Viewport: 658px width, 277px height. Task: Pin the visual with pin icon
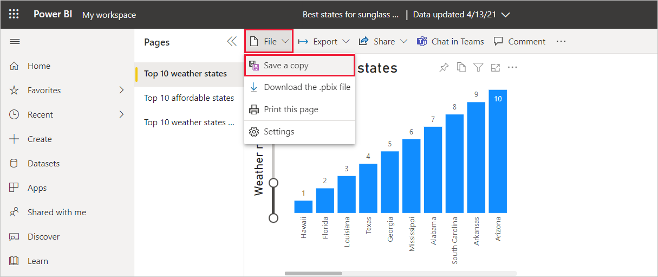point(444,67)
